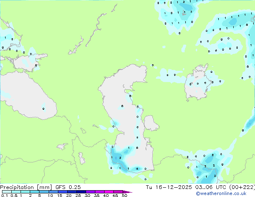Click the legend label "0.5"
This screenshot has width=255, height=197.
tap(14, 195)
